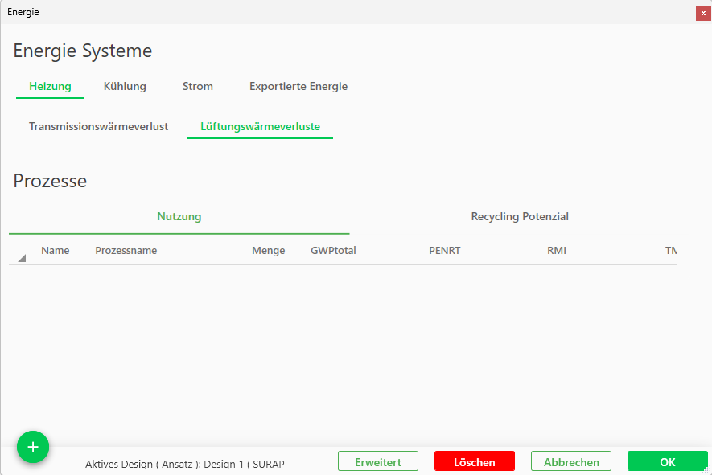The image size is (712, 475).
Task: Switch to the Heizung tab
Action: point(50,86)
